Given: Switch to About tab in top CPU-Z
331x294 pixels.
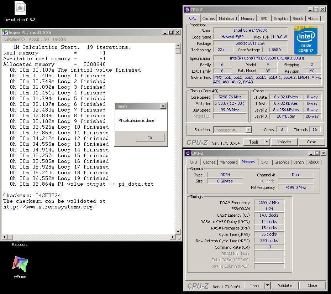Looking at the screenshot, I should pos(312,19).
